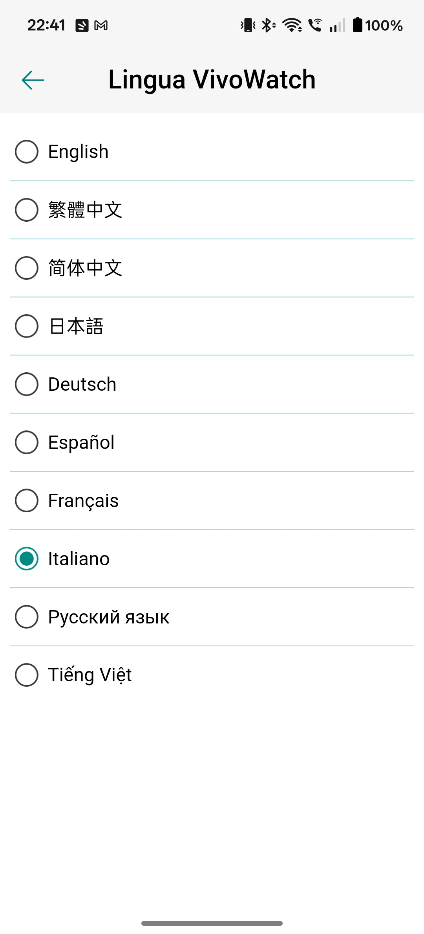Tap the Gmail notification icon
The width and height of the screenshot is (424, 934).
tap(101, 26)
